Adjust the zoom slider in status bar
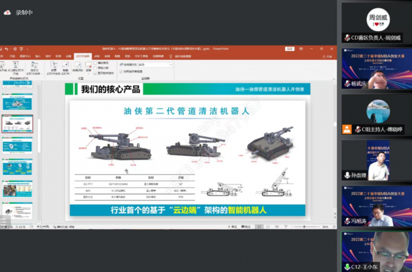This screenshot has height=272, width=412. click(304, 226)
